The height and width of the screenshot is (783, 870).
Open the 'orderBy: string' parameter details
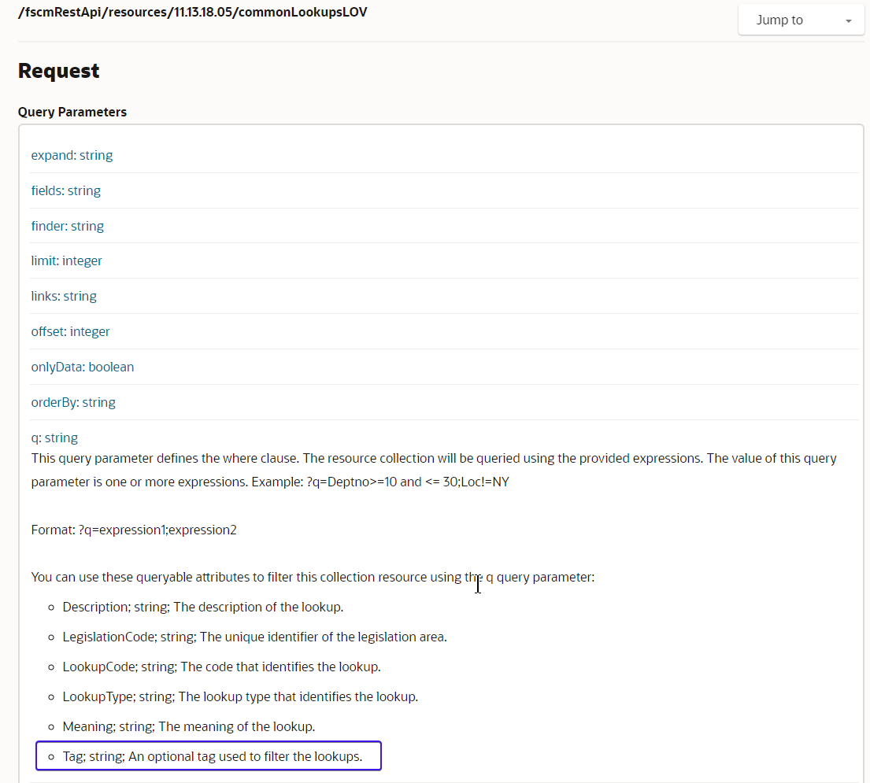pyautogui.click(x=73, y=402)
